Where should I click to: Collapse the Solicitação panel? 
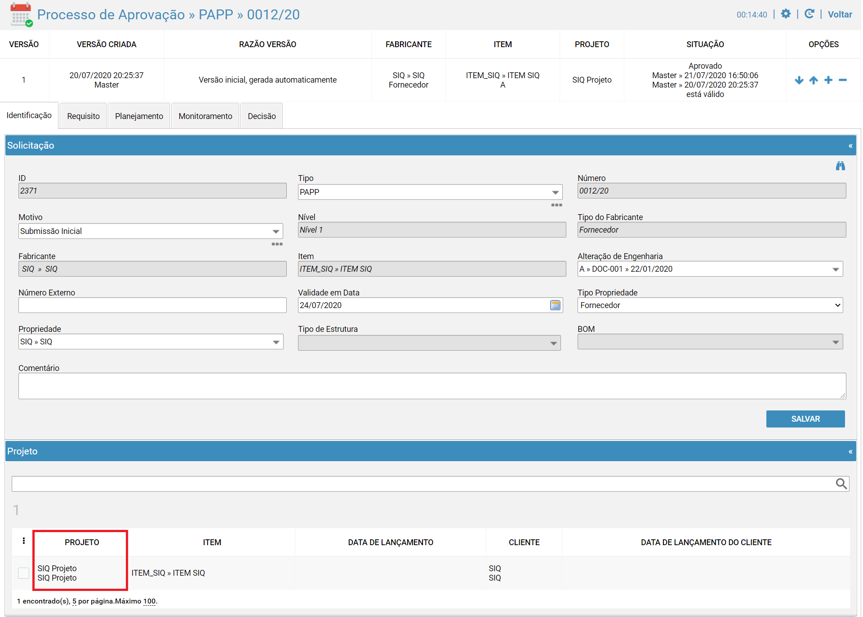pyautogui.click(x=850, y=145)
